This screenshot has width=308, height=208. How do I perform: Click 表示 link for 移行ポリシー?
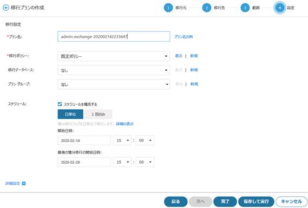[179, 56]
